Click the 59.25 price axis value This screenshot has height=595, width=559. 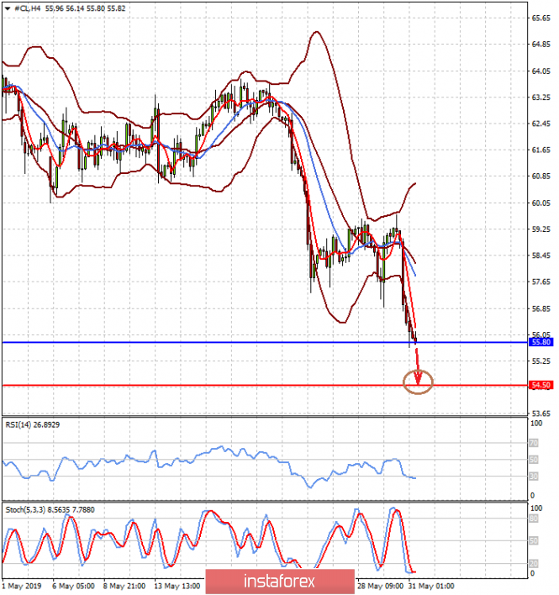(541, 229)
